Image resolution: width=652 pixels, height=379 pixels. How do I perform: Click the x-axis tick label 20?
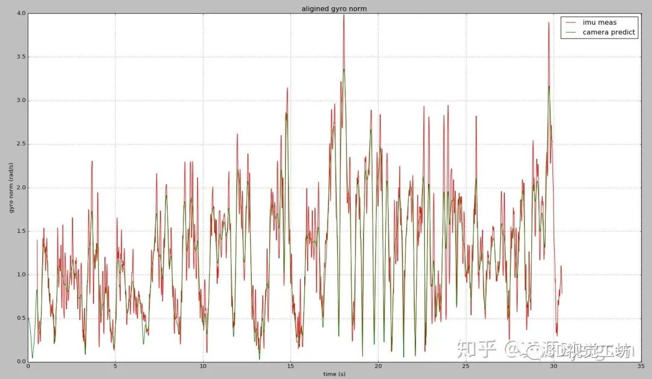click(378, 366)
